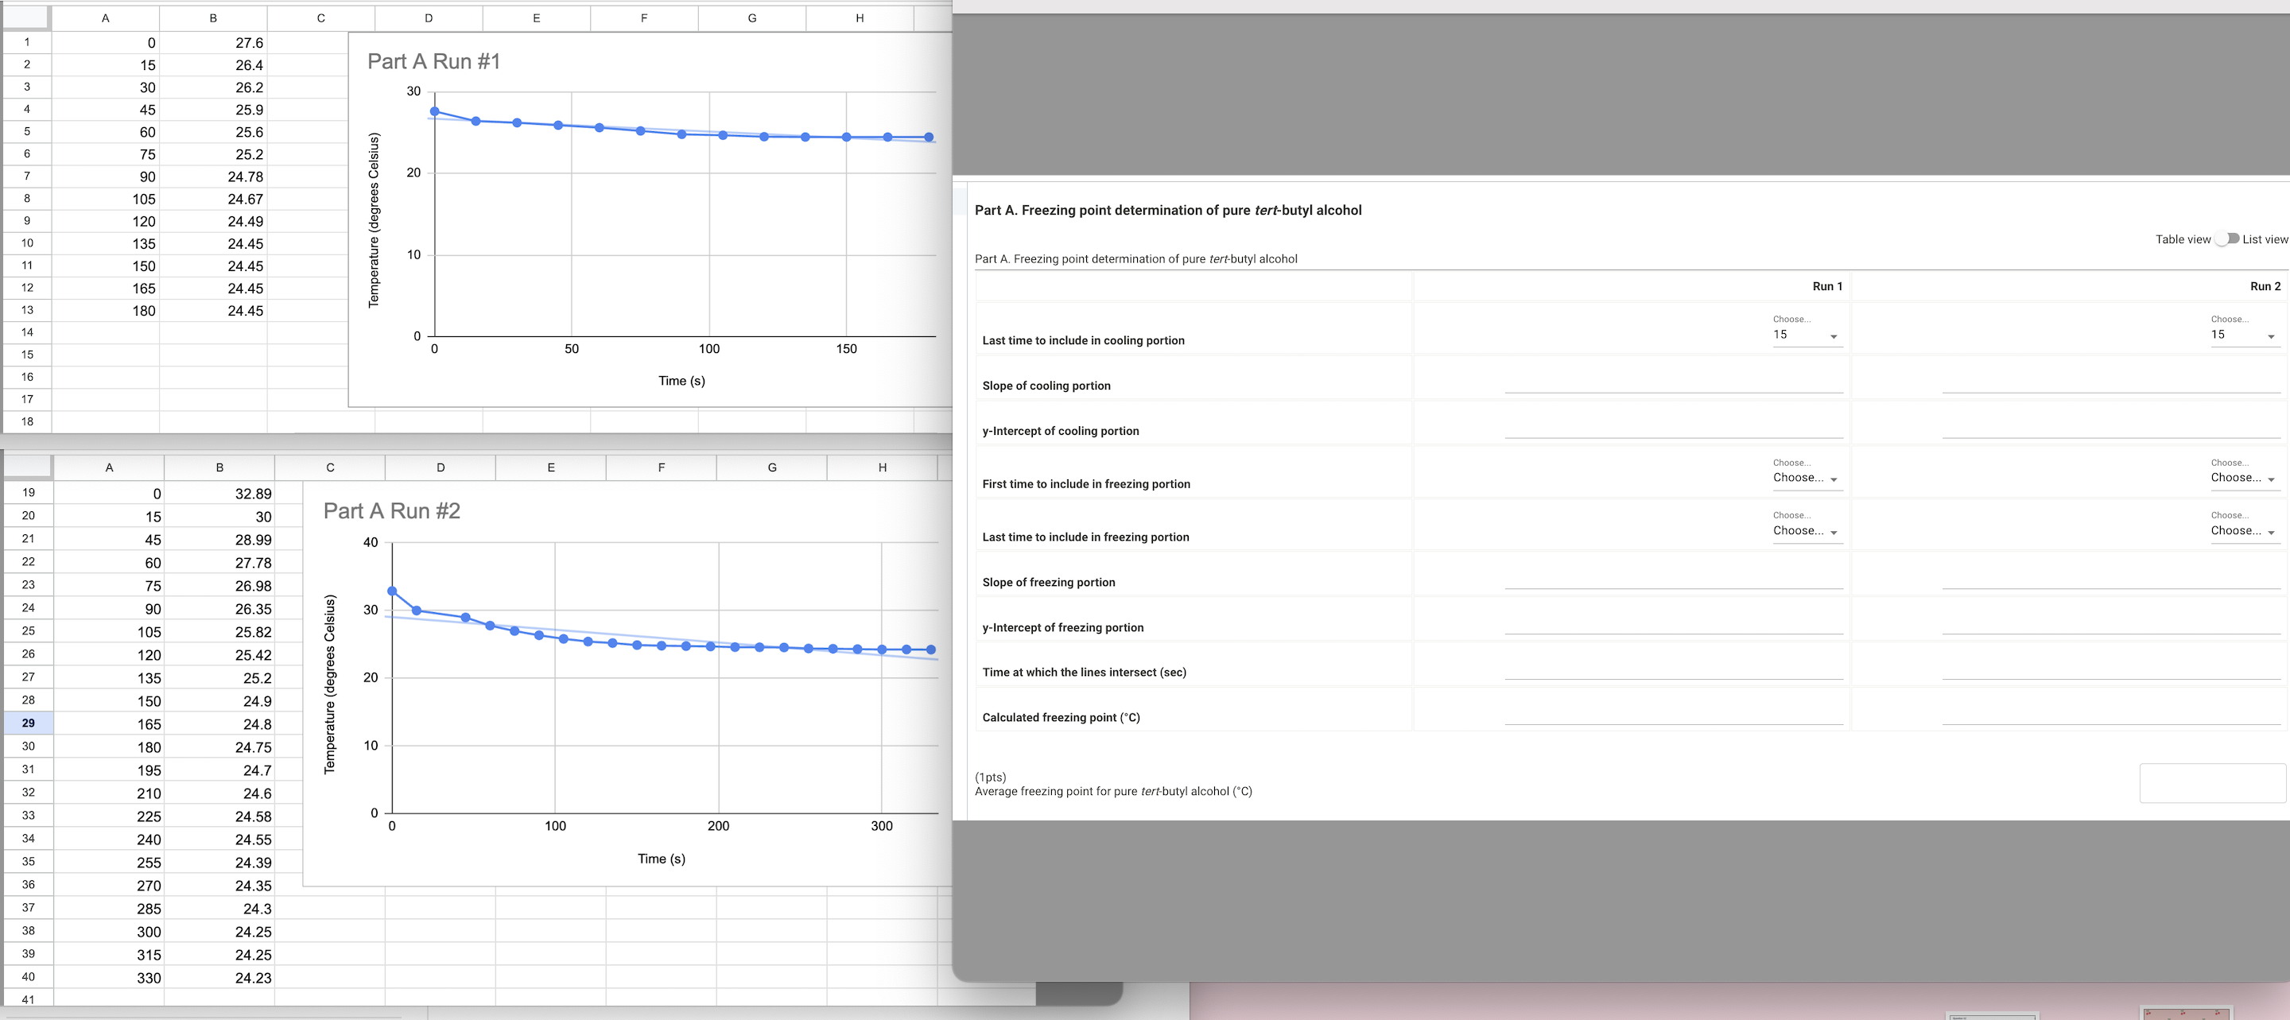Switch the form from Table view to List view
The width and height of the screenshot is (2290, 1020).
tap(2228, 239)
